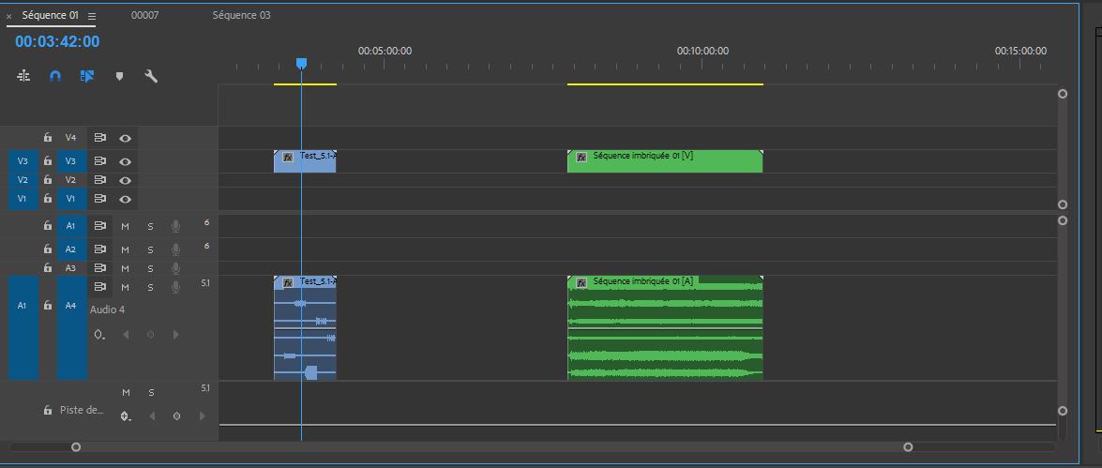Mute audio track A3
Image resolution: width=1102 pixels, height=468 pixels.
[125, 268]
